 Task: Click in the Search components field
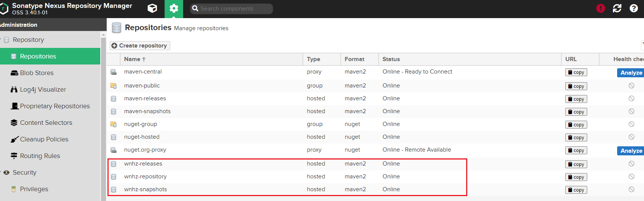pyautogui.click(x=232, y=9)
